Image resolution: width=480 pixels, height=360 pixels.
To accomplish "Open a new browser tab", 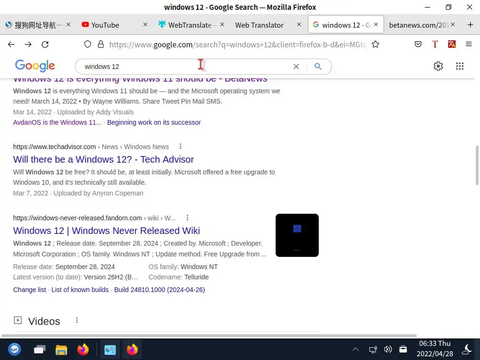I will click(x=471, y=25).
